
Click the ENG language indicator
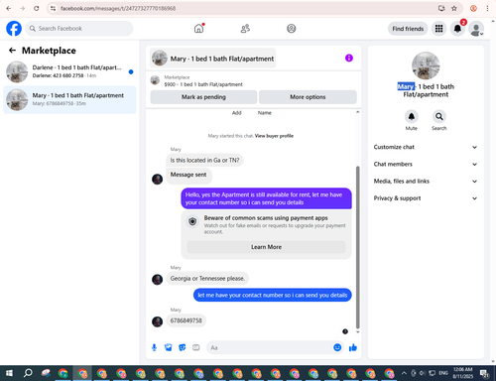pos(443,373)
